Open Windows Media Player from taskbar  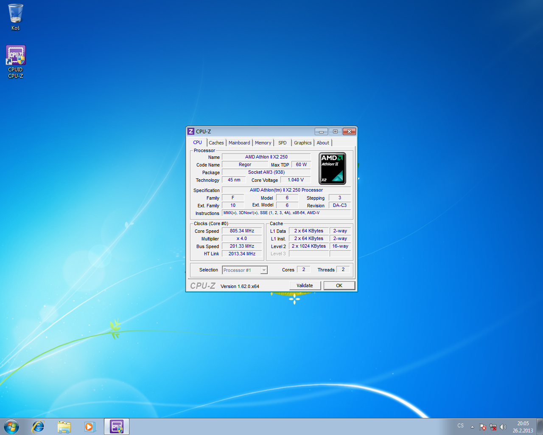tap(90, 427)
